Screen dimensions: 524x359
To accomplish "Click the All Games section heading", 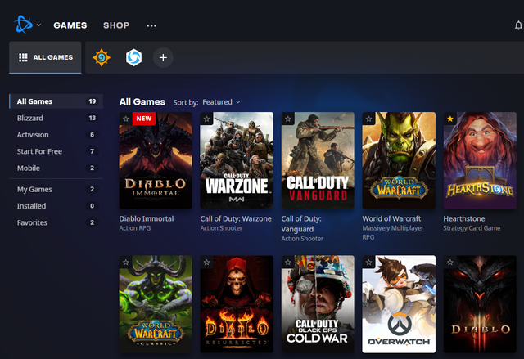I will (142, 101).
